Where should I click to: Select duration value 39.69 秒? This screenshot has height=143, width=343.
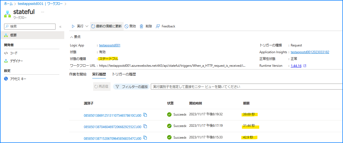[x=249, y=114]
